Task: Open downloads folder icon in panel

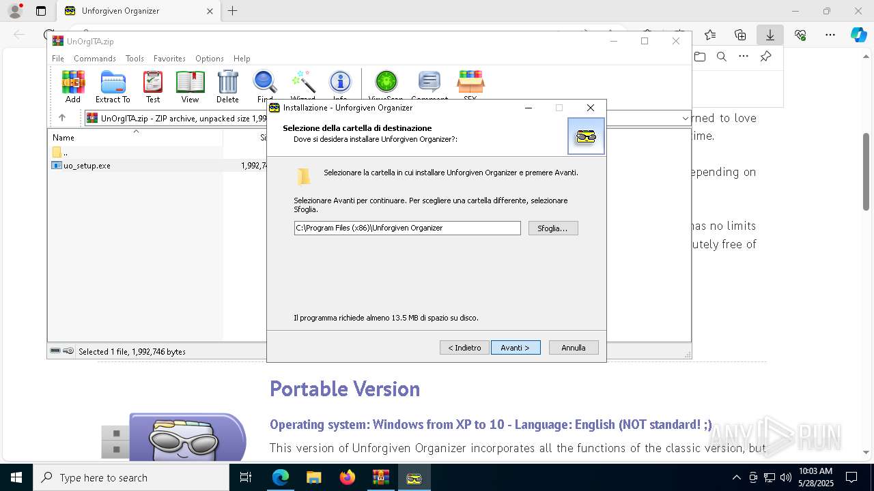Action: pyautogui.click(x=700, y=57)
